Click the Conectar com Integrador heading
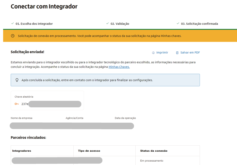 44,7
